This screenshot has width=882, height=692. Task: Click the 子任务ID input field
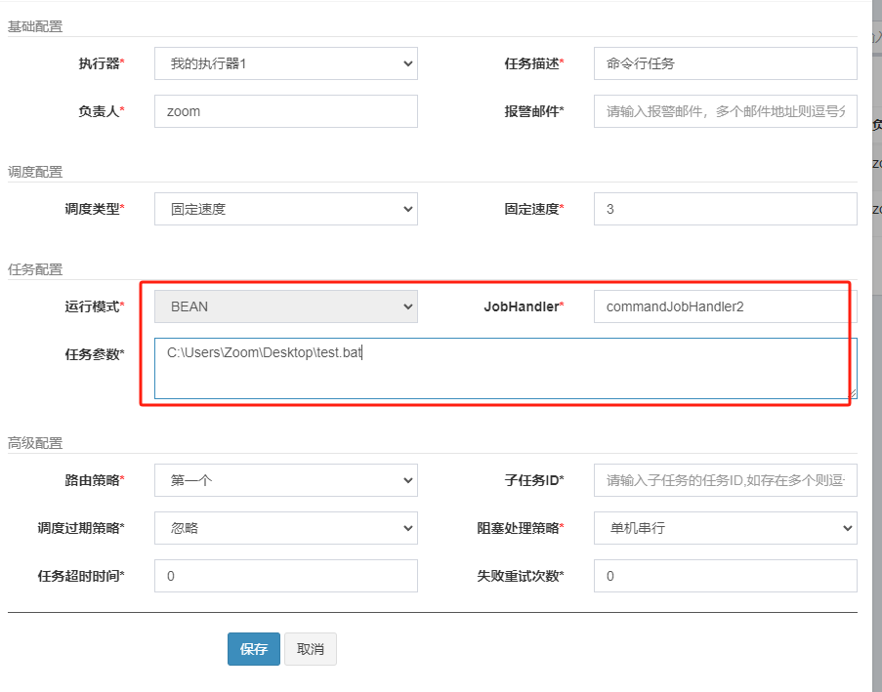[x=725, y=480]
